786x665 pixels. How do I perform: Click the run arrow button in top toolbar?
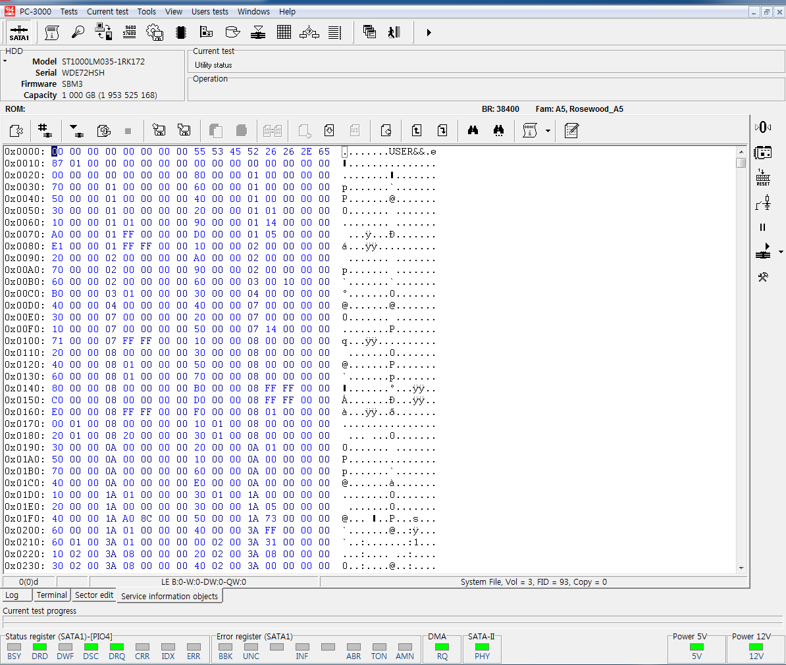click(428, 32)
